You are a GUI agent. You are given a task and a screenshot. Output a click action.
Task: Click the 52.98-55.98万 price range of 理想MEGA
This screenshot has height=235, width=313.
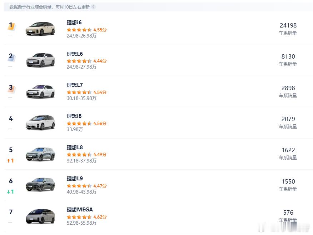[82, 223]
